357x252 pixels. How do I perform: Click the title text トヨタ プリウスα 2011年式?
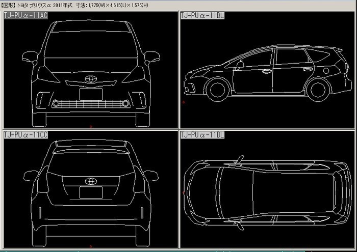44,5
